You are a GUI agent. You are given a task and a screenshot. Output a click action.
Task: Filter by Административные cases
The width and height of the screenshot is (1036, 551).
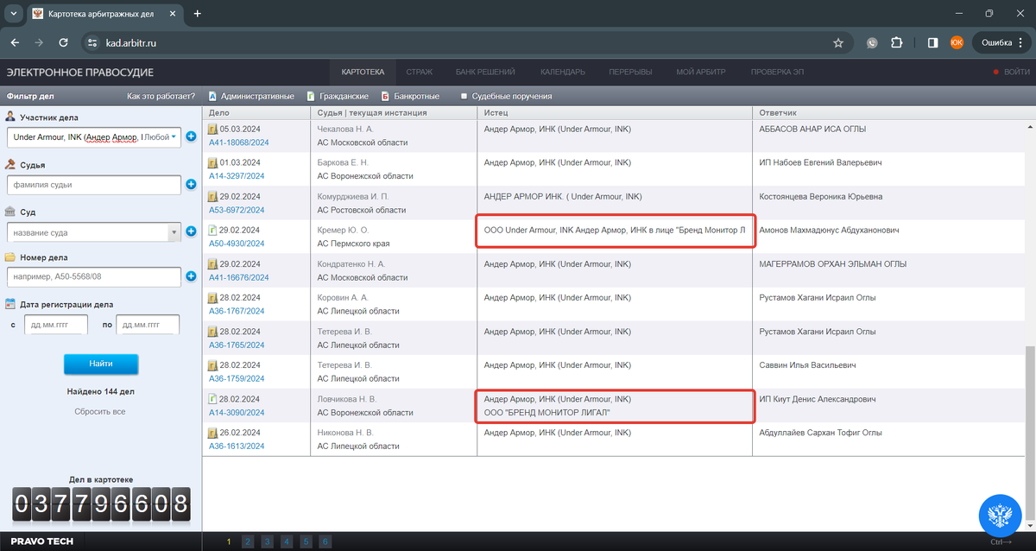coord(251,96)
